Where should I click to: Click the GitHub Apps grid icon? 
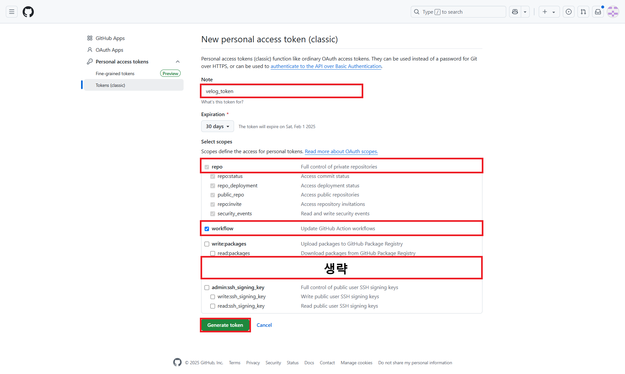click(x=90, y=38)
